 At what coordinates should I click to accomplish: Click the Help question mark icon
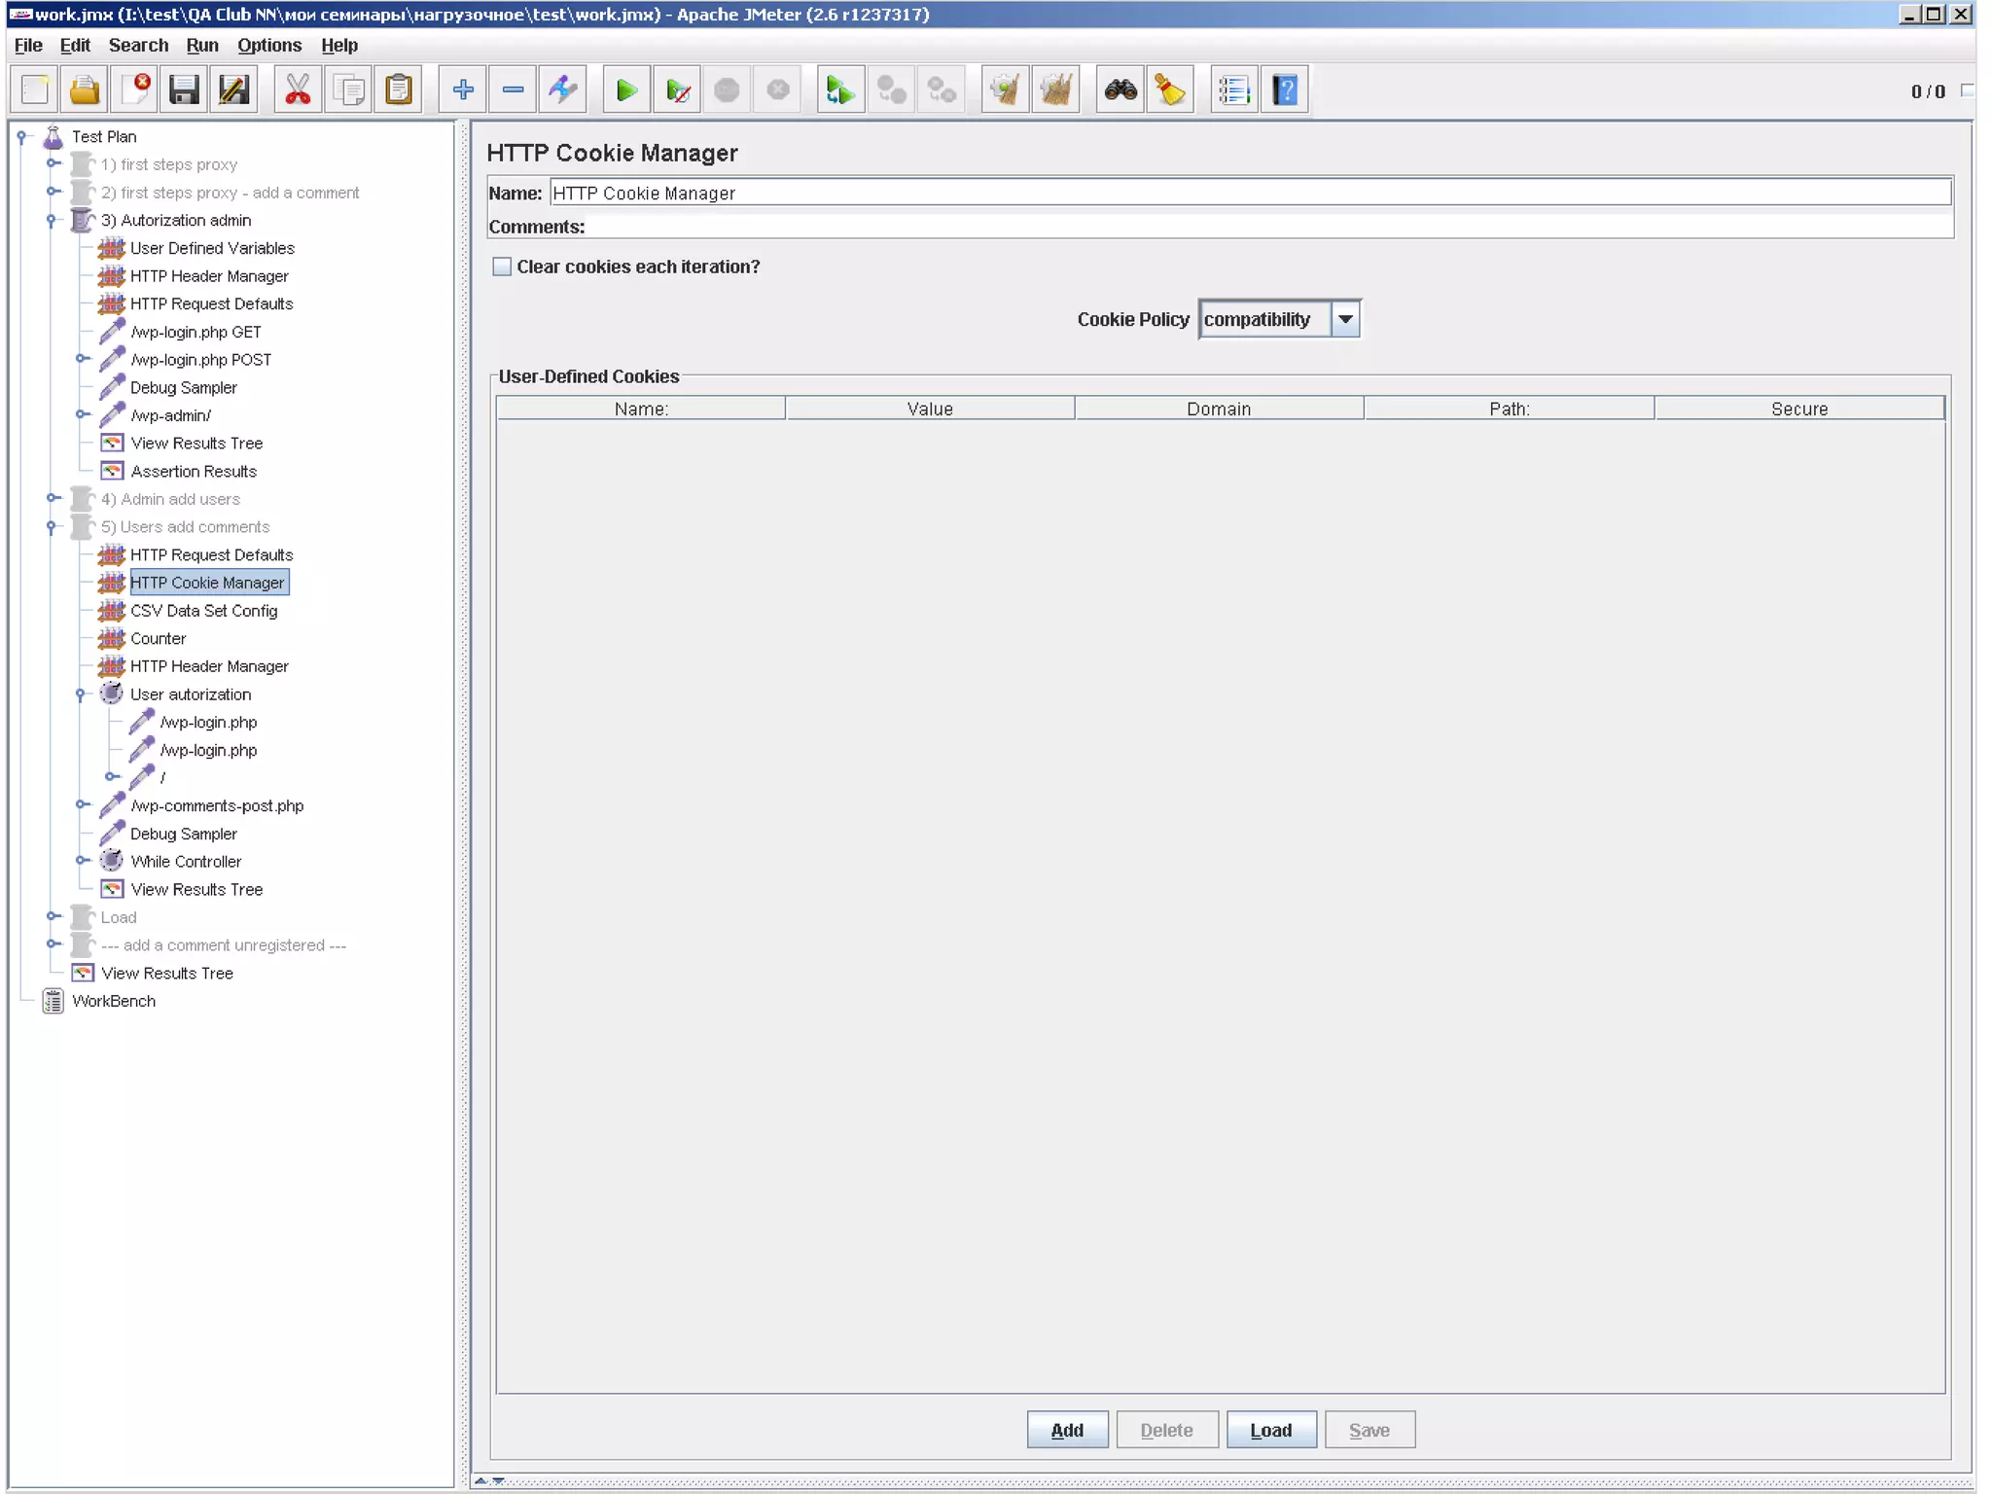click(x=1285, y=90)
